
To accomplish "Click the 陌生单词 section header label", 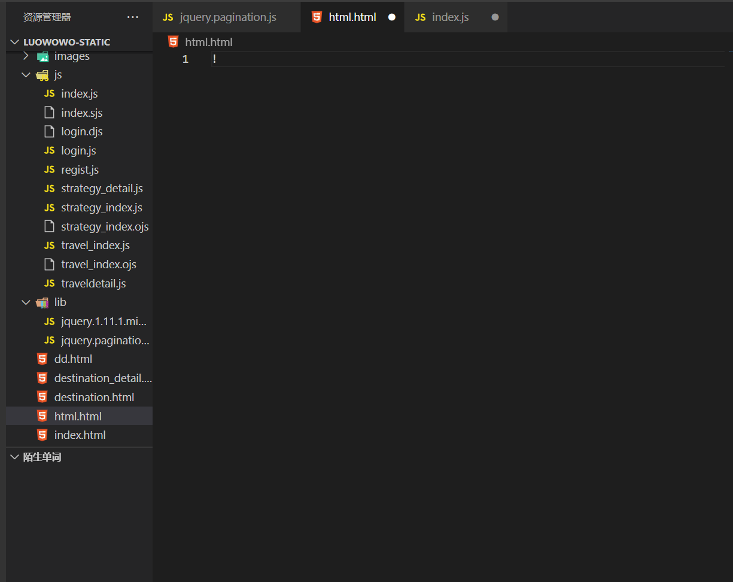I will click(42, 457).
